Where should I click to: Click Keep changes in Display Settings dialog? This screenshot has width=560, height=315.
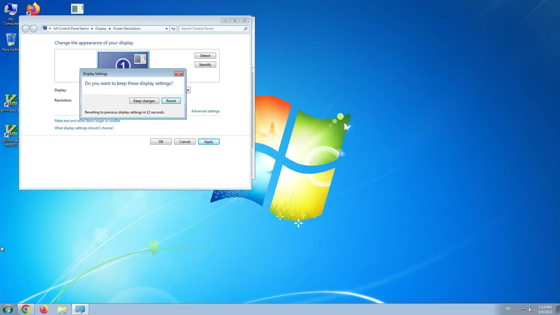click(144, 101)
